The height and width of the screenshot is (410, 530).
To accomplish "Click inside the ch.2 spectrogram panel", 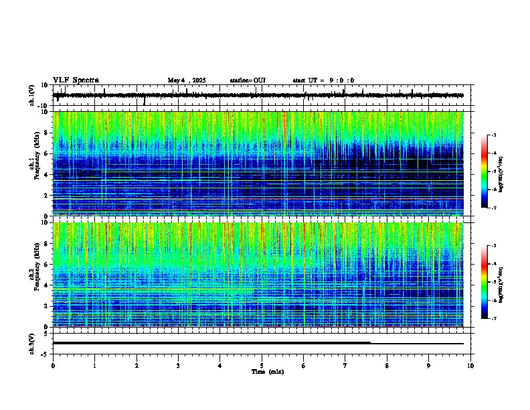I will (x=258, y=275).
